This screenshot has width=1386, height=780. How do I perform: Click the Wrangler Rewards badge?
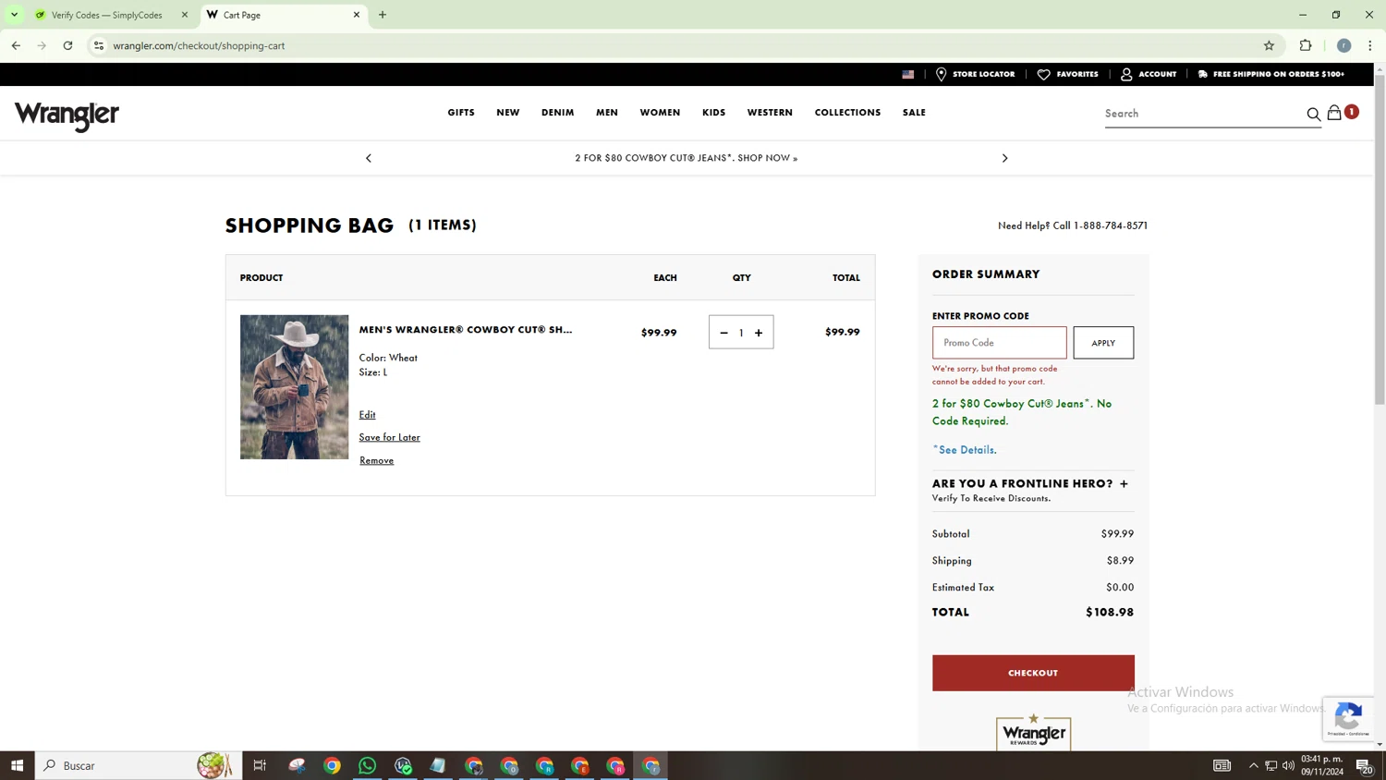point(1033,731)
